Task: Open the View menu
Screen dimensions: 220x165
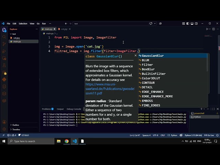Action: [x=32, y=24]
